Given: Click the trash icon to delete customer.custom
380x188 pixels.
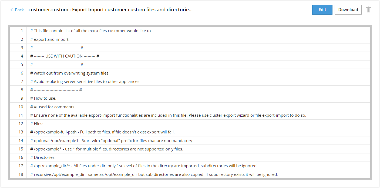Looking at the screenshot, I should coord(368,9).
